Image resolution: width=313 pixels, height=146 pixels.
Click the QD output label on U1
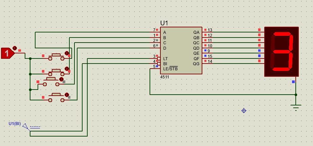point(196,48)
